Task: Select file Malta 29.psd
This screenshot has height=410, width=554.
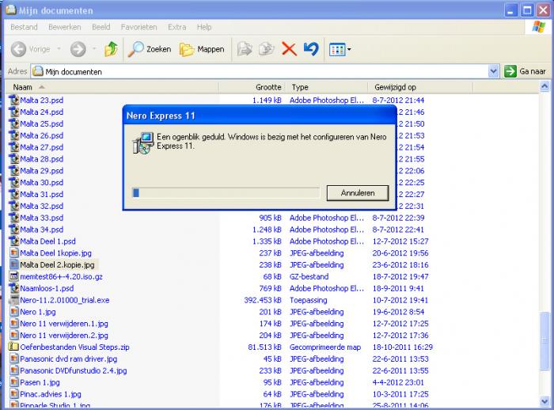Action: tap(41, 171)
